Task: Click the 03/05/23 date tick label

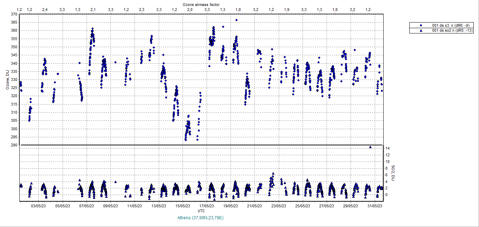Action: [39, 206]
